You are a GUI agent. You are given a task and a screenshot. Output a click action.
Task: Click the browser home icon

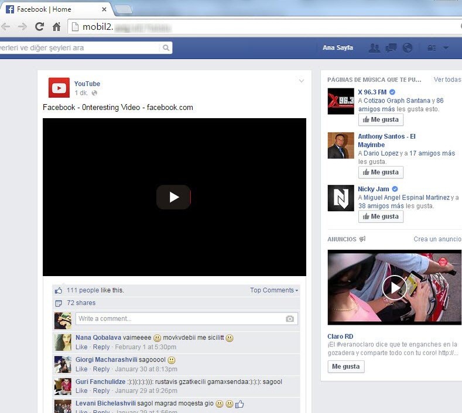56,26
